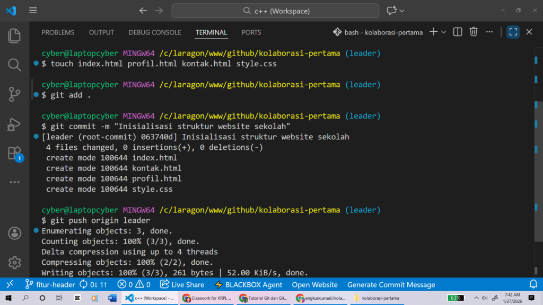Open the Run and Debug view
Viewport: 543px width, 305px height.
[14, 124]
